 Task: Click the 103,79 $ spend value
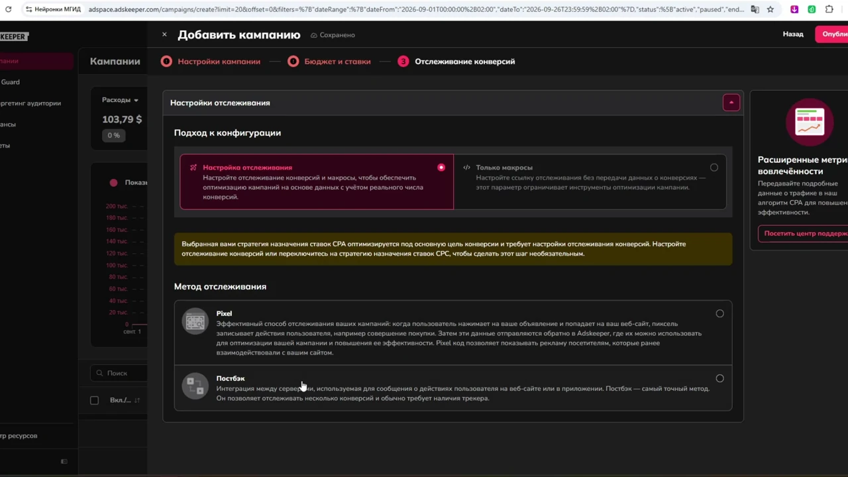(x=122, y=119)
